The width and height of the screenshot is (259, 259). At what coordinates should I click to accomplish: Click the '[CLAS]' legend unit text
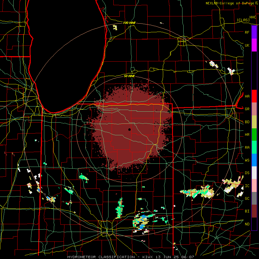243,20
